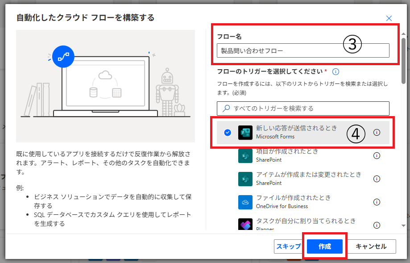
Task: Click the キャンセル button
Action: click(370, 246)
